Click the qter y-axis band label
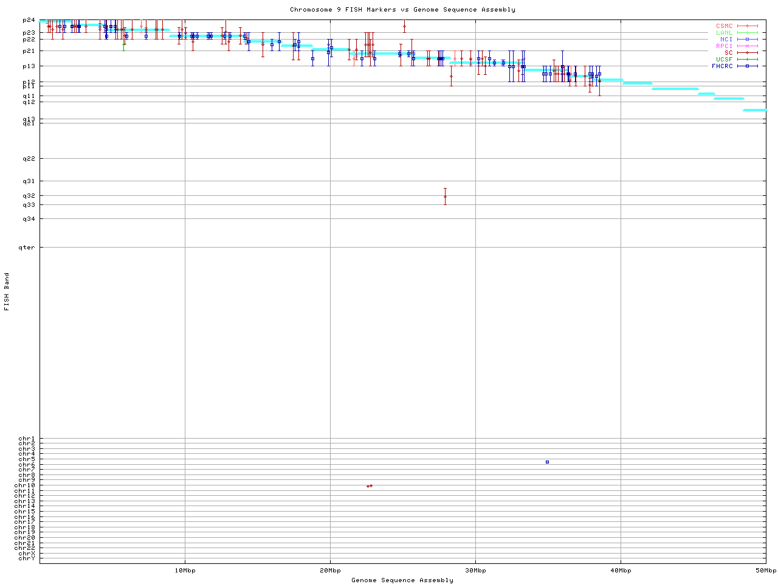 27,248
